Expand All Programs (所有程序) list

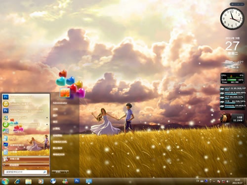tap(26, 165)
